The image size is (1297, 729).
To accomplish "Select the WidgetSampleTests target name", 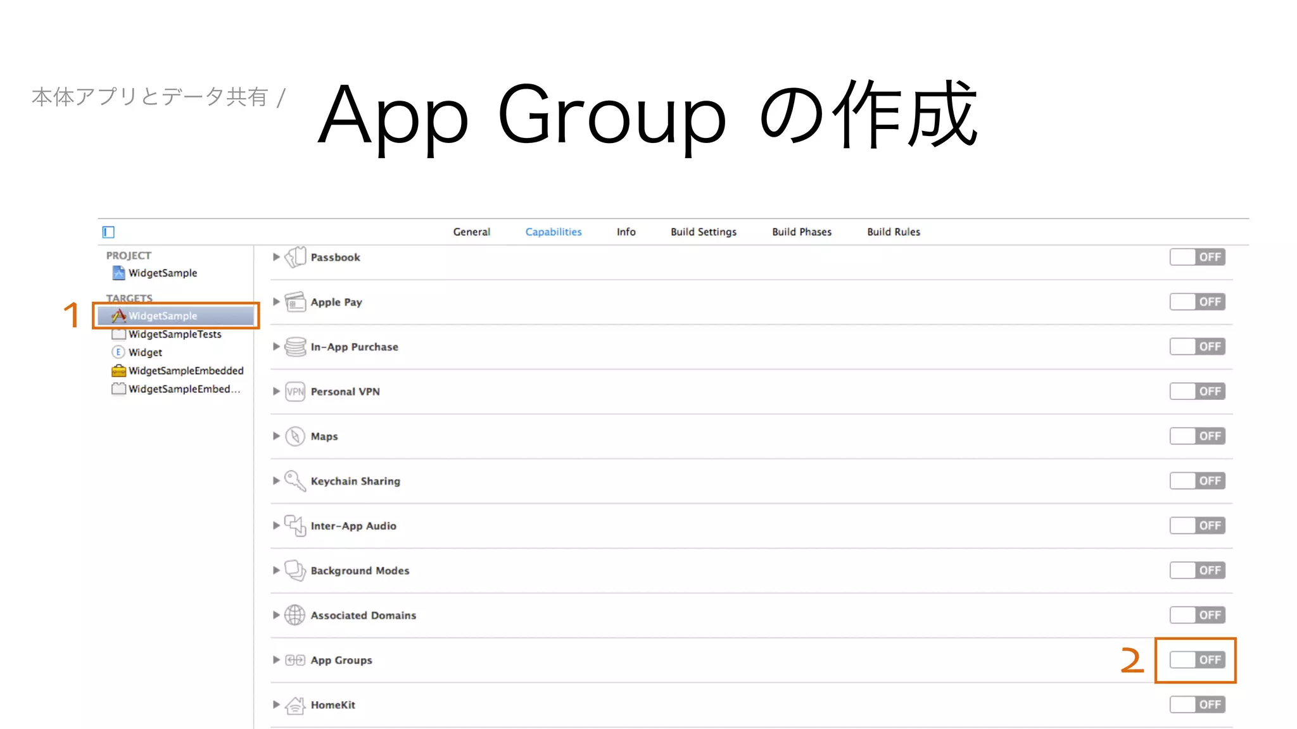I will tap(175, 334).
